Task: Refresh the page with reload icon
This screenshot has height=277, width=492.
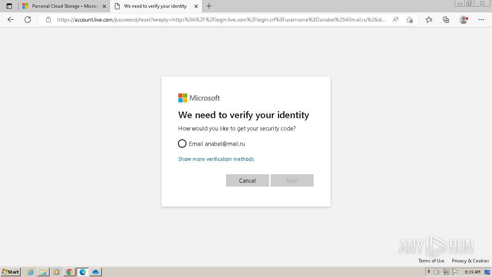Action: (x=28, y=20)
